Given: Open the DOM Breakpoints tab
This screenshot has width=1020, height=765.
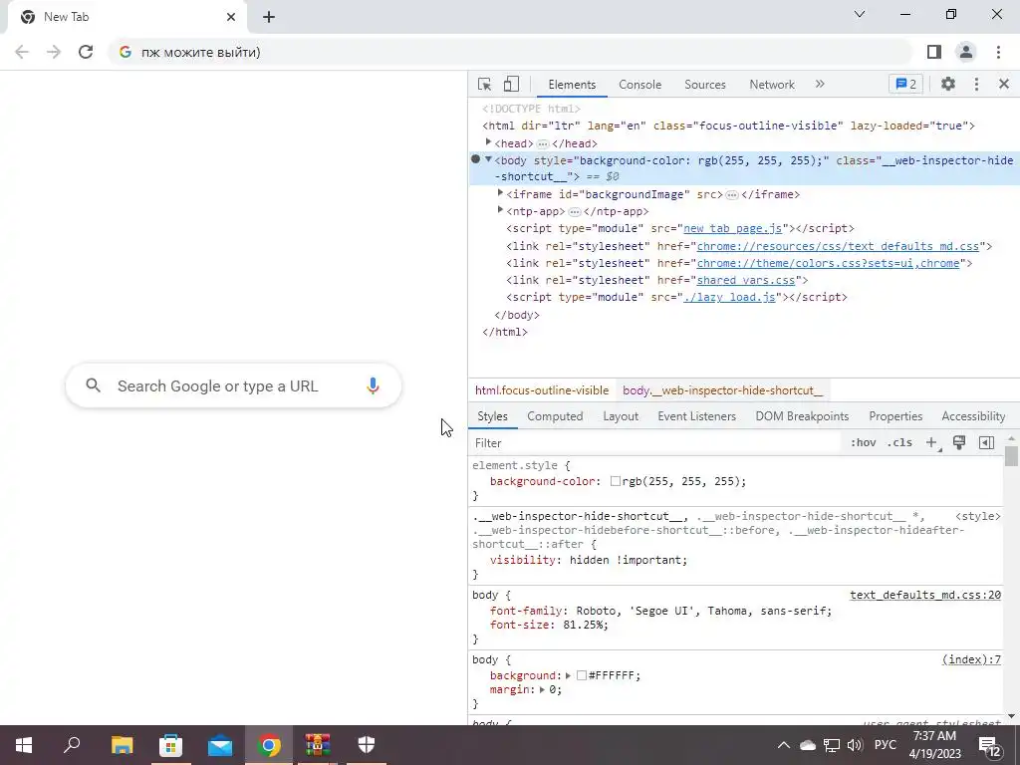Looking at the screenshot, I should (x=802, y=416).
